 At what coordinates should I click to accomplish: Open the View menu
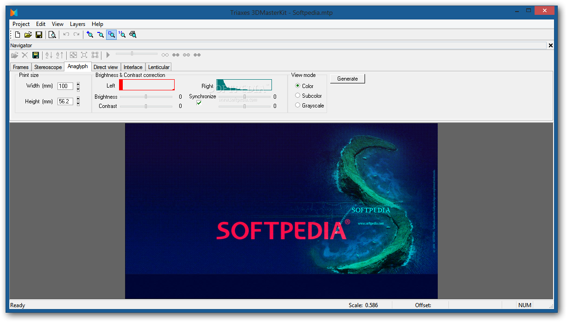click(58, 24)
